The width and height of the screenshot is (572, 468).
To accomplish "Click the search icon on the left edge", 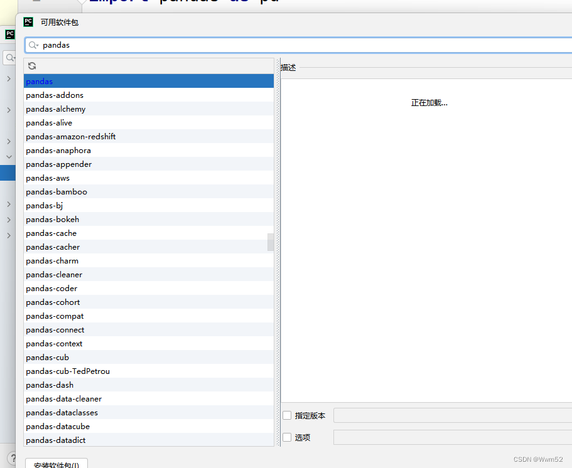I will pos(9,57).
